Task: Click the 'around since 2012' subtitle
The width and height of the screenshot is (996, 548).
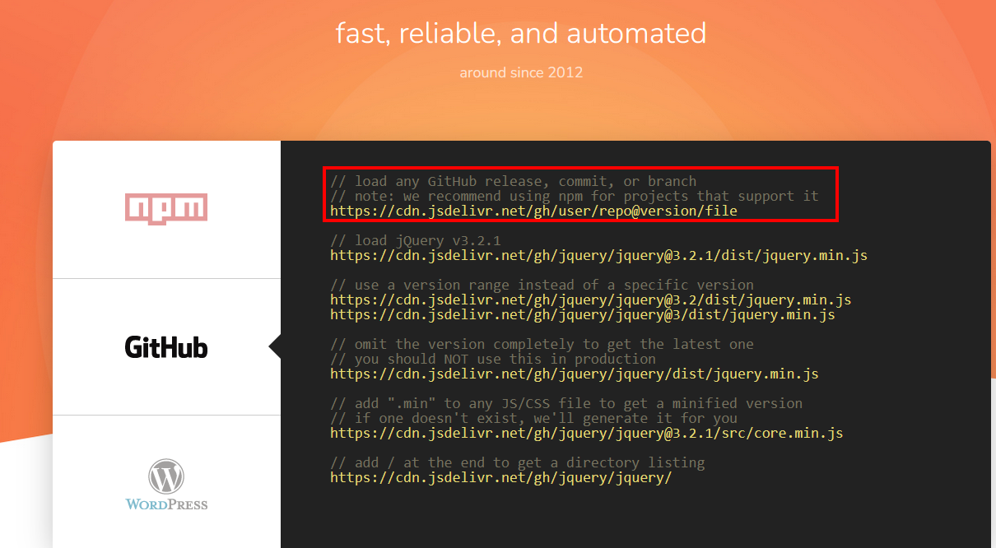Action: pos(521,72)
